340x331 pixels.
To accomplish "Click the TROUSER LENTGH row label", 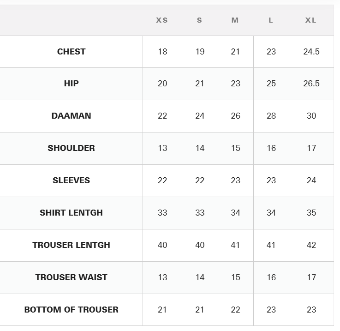I will (x=72, y=245).
